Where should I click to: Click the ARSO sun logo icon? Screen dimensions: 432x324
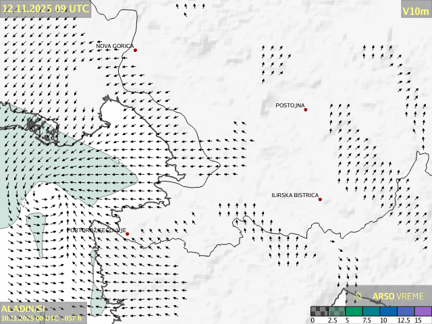(x=358, y=296)
